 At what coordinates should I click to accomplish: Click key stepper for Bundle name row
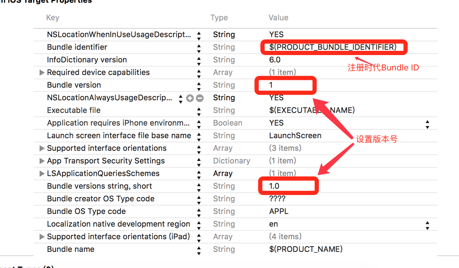(199, 250)
